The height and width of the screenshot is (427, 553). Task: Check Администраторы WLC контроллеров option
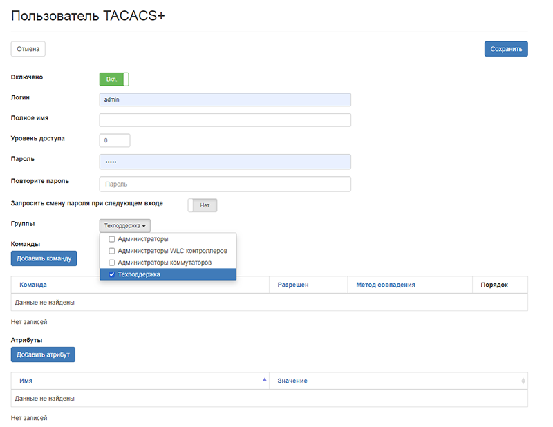(112, 251)
